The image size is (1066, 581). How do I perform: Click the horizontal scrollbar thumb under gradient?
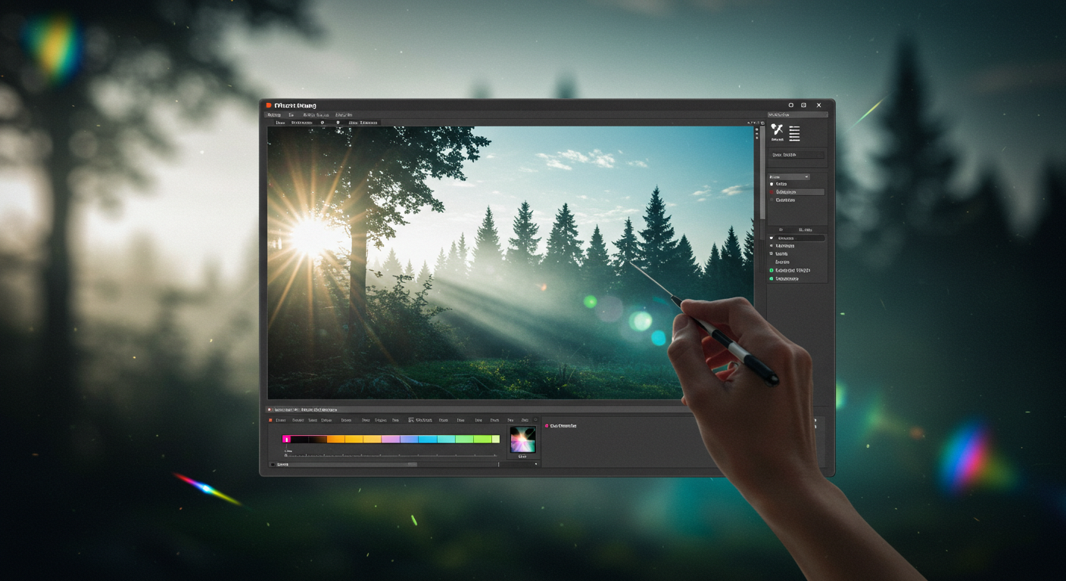pyautogui.click(x=413, y=464)
